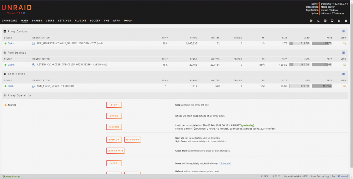
Task: Click the Cache temperature 45 C
Action: (x=165, y=65)
